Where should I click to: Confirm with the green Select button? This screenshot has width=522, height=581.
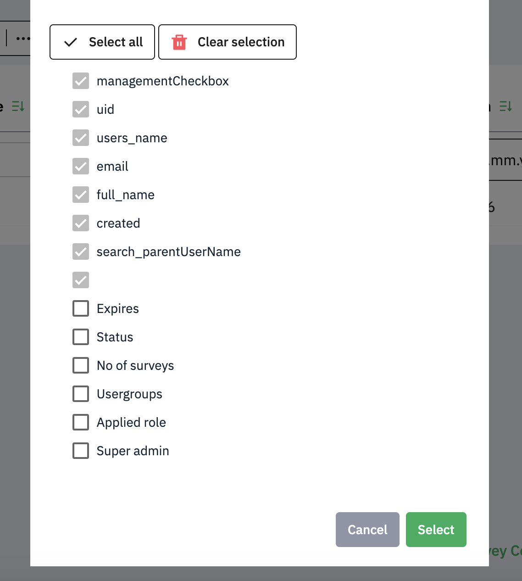click(436, 530)
